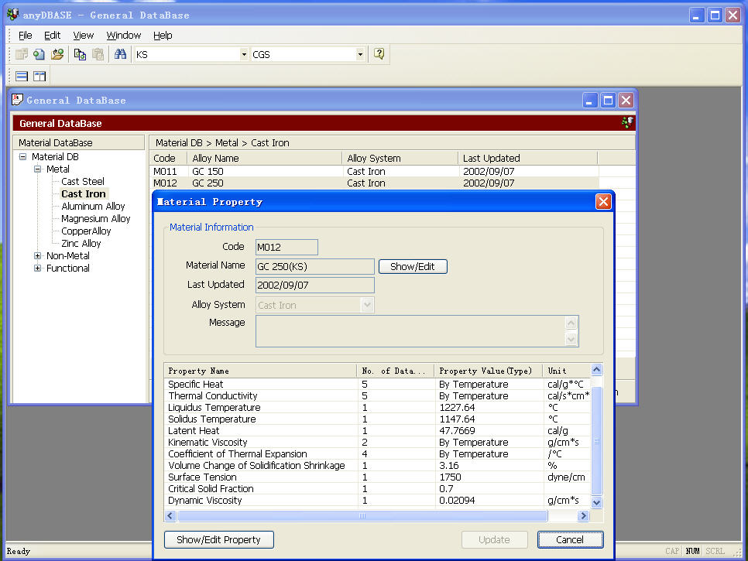Viewport: 748px width, 561px height.
Task: Expand the Non-Metal tree node
Action: click(x=38, y=256)
